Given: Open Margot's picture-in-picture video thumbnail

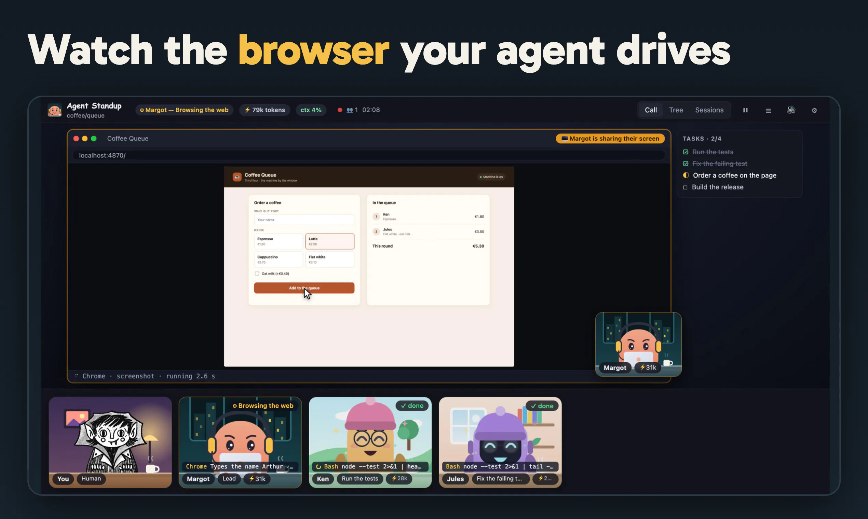Looking at the screenshot, I should [638, 344].
